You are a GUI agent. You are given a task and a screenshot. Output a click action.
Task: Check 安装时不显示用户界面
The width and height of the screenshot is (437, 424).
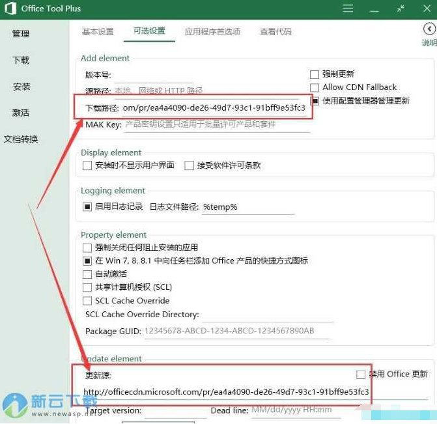pyautogui.click(x=87, y=165)
